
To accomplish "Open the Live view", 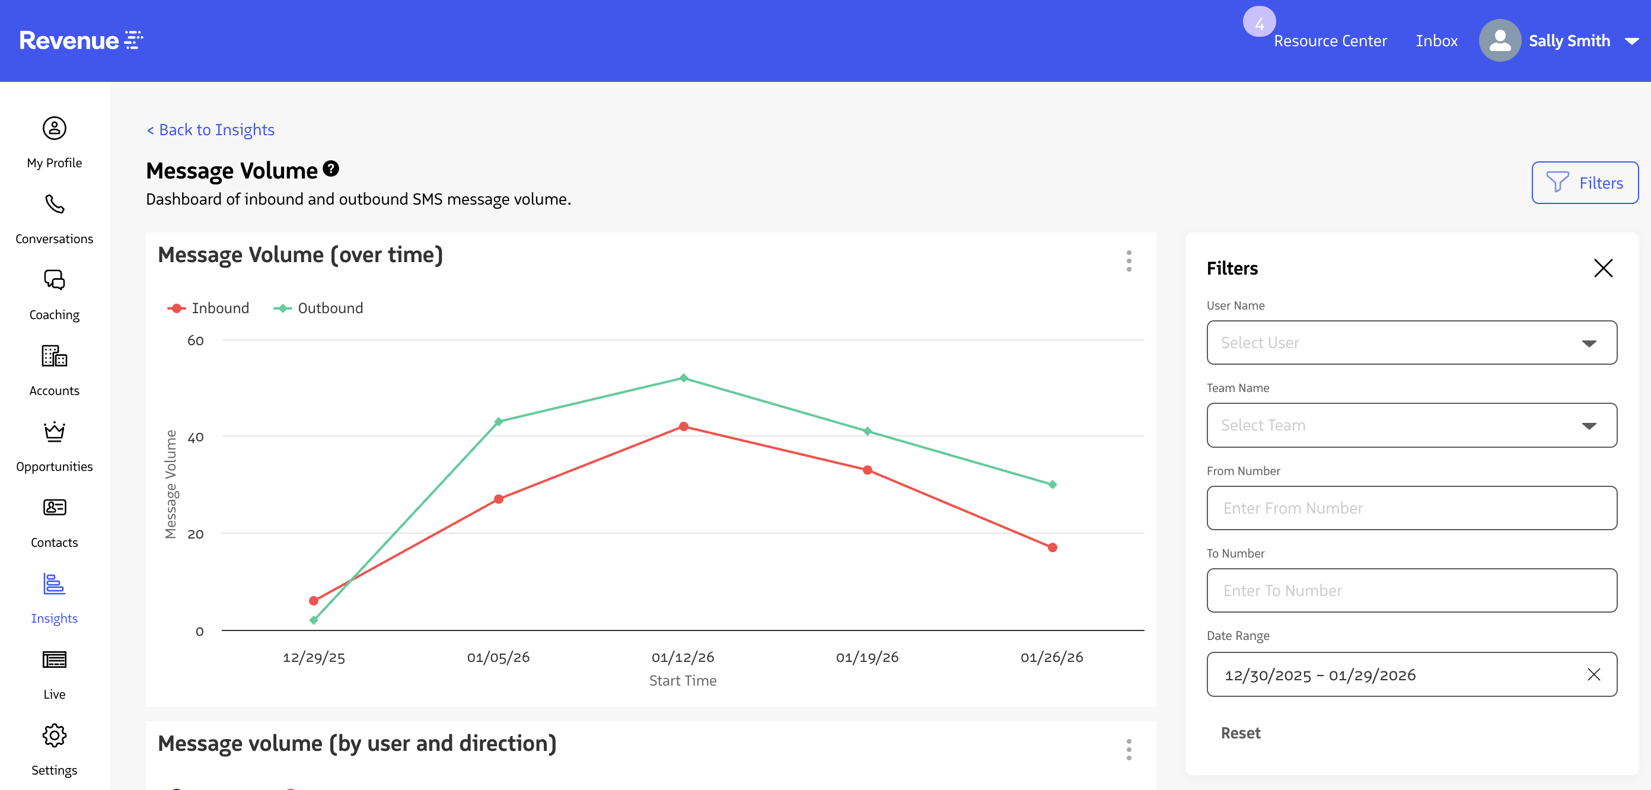I will (54, 673).
